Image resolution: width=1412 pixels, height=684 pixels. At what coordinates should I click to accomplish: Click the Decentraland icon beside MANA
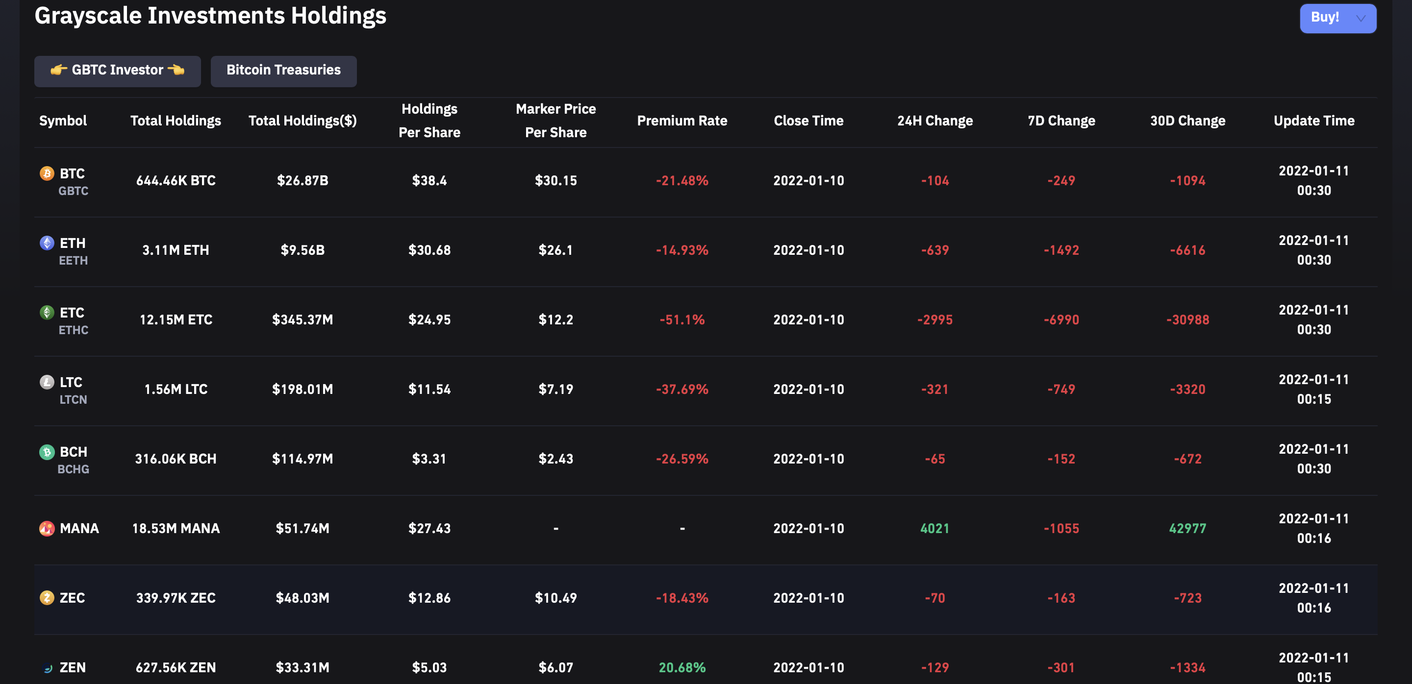47,529
